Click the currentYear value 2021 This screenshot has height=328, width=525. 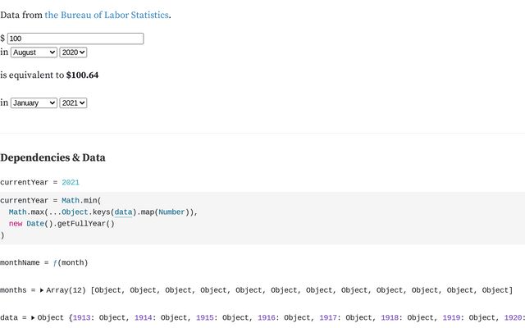click(71, 182)
